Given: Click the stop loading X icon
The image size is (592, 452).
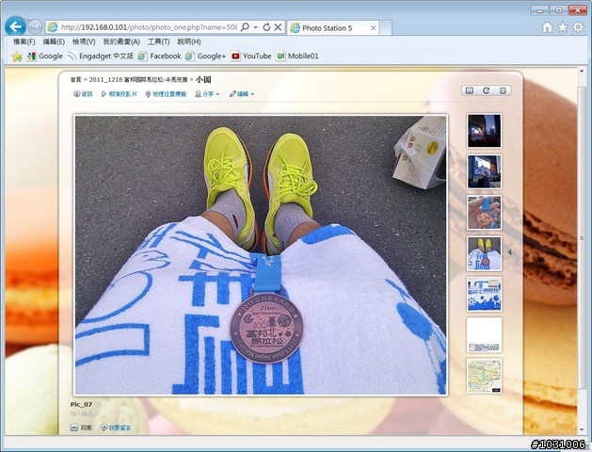Looking at the screenshot, I should 278,27.
